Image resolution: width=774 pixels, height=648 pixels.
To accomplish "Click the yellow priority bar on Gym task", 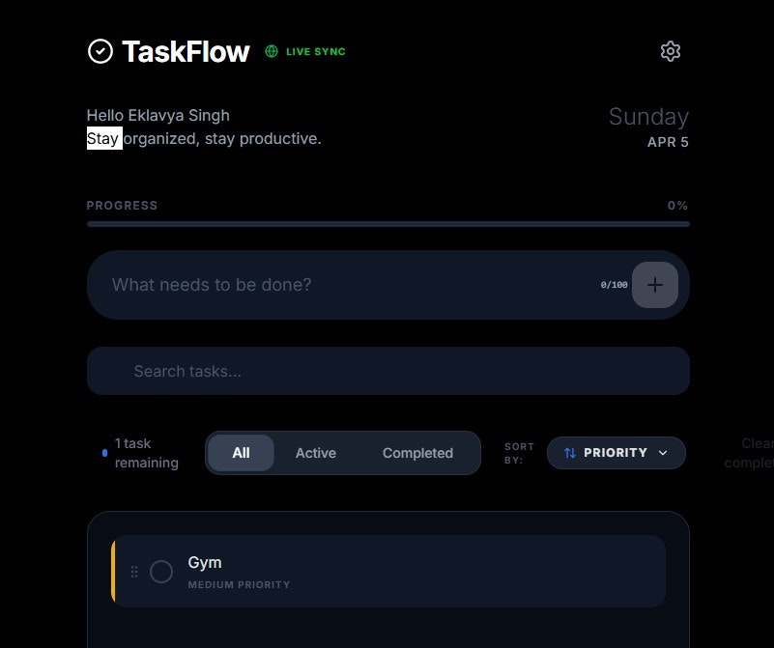I will click(x=113, y=572).
